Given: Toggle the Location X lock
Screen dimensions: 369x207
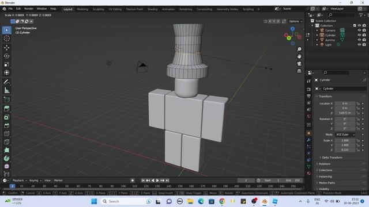Looking at the screenshot, I should pos(358,103).
